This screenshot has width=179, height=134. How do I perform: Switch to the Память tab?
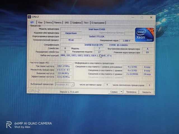coord(58,23)
